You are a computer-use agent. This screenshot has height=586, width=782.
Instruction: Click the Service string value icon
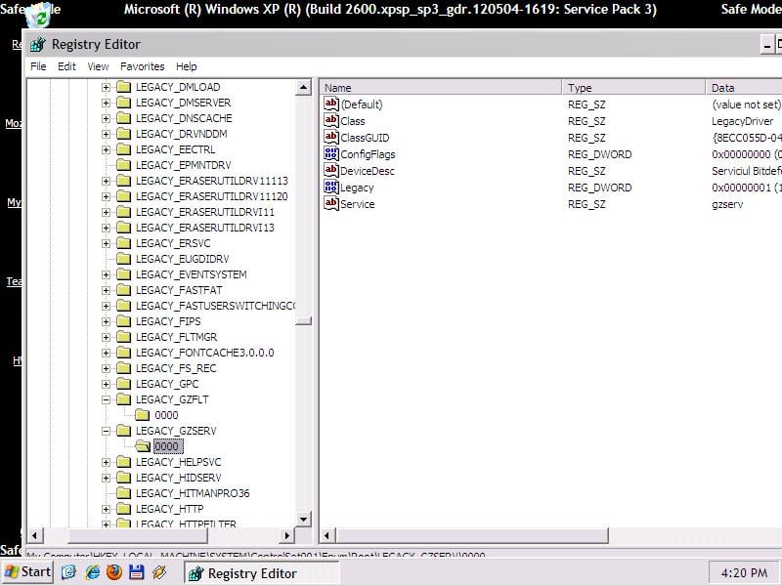click(x=331, y=204)
